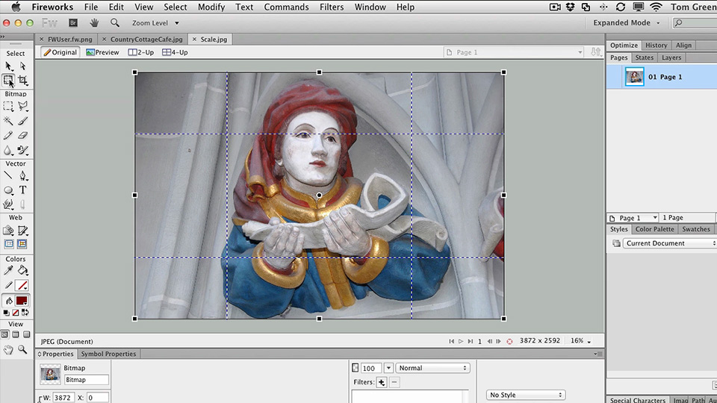Select the Hand tool in View section

(x=8, y=349)
